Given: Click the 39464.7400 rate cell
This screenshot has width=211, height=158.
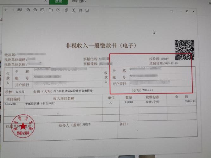Looking at the screenshot, I should point(152,102).
